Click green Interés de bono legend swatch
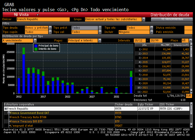 click(x=36, y=49)
